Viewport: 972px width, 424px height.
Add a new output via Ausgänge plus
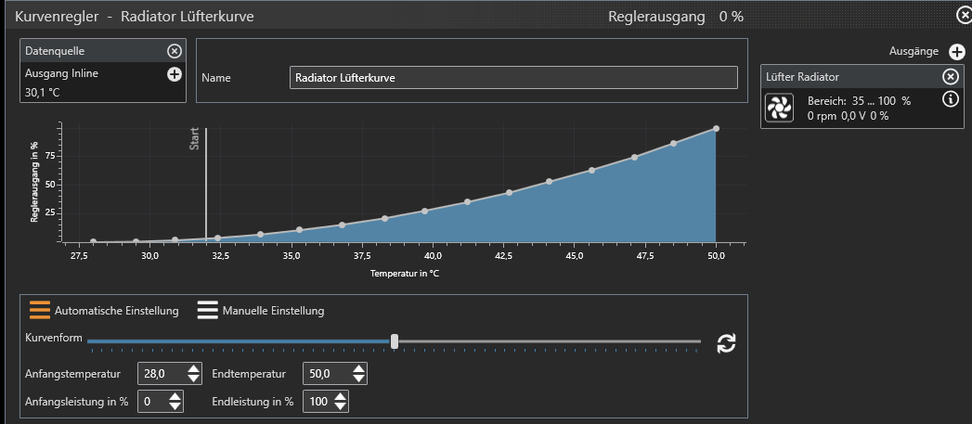tap(956, 51)
